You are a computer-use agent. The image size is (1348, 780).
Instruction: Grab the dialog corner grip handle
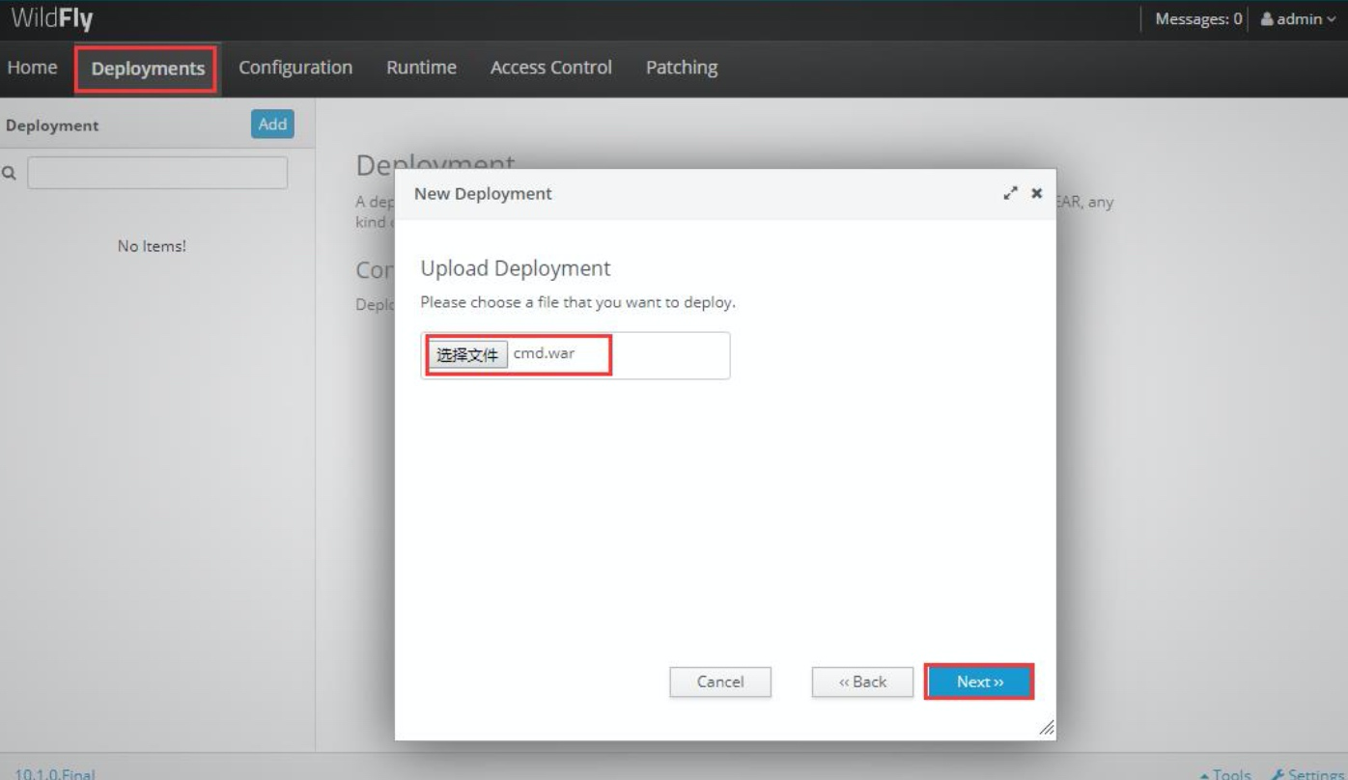click(x=1046, y=728)
